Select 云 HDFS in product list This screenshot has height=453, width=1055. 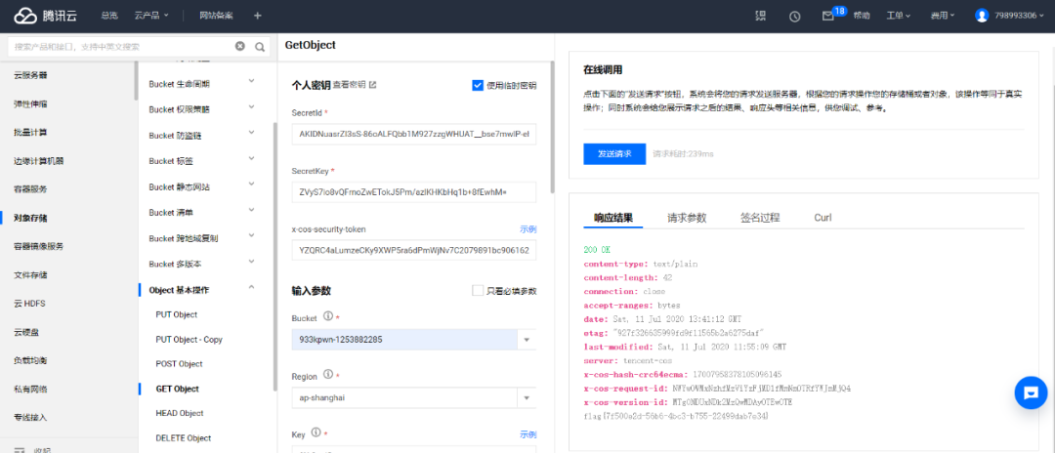(x=29, y=303)
